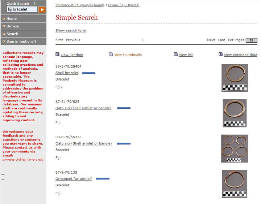Select object number 67-24-70/625 text
Screen dimensions: 261x204
click(67, 102)
